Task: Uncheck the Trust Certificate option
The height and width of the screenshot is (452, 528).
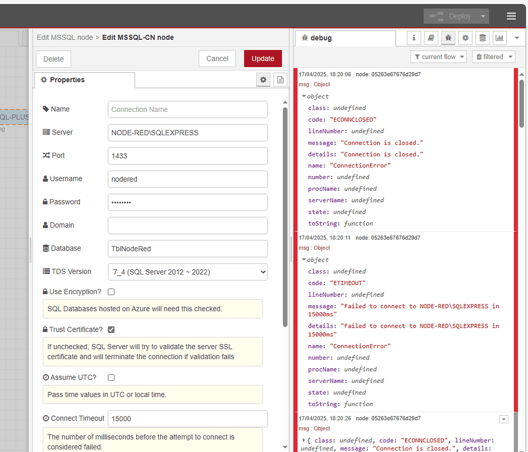Action: click(x=111, y=329)
